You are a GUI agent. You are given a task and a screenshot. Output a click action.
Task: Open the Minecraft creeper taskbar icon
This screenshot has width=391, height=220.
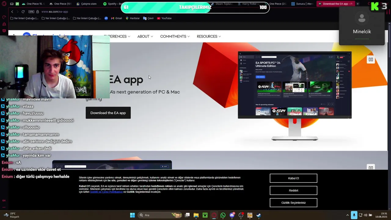205,215
